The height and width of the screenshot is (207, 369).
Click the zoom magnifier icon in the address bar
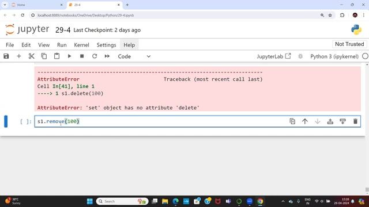click(x=322, y=16)
